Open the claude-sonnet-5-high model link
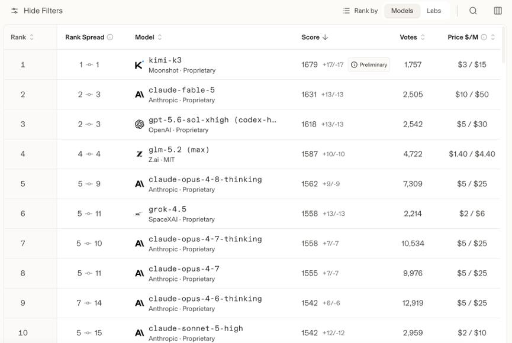The width and height of the screenshot is (512, 343). pyautogui.click(x=195, y=329)
